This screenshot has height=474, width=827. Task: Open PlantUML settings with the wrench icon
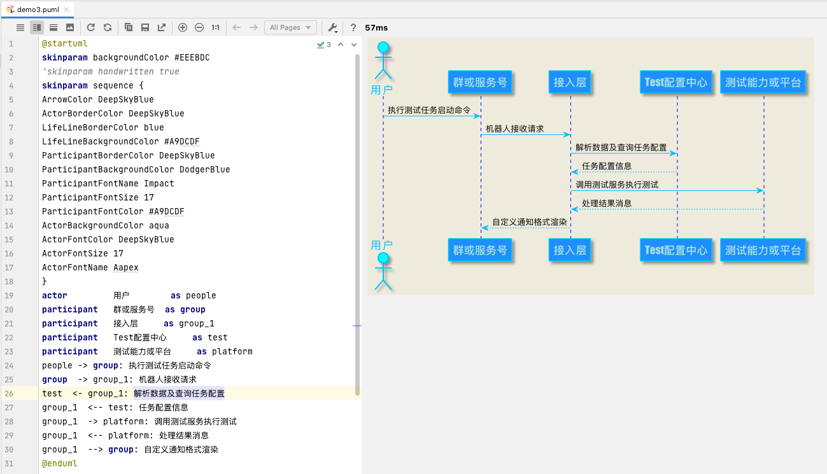pyautogui.click(x=331, y=27)
